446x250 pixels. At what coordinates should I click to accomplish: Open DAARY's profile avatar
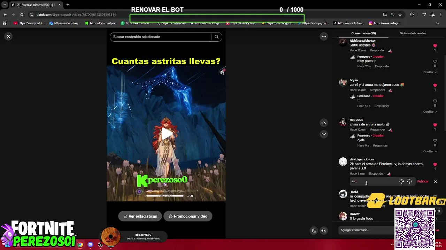(x=343, y=216)
